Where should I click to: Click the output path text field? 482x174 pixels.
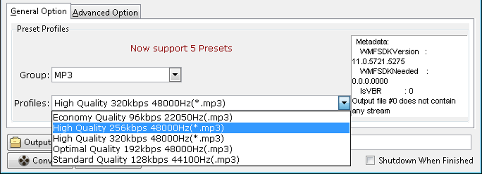point(410,142)
